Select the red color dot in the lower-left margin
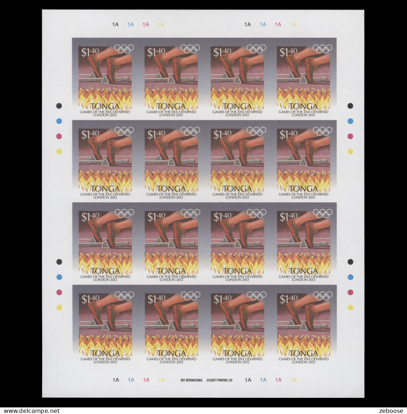The image size is (407, 414). 59,292
